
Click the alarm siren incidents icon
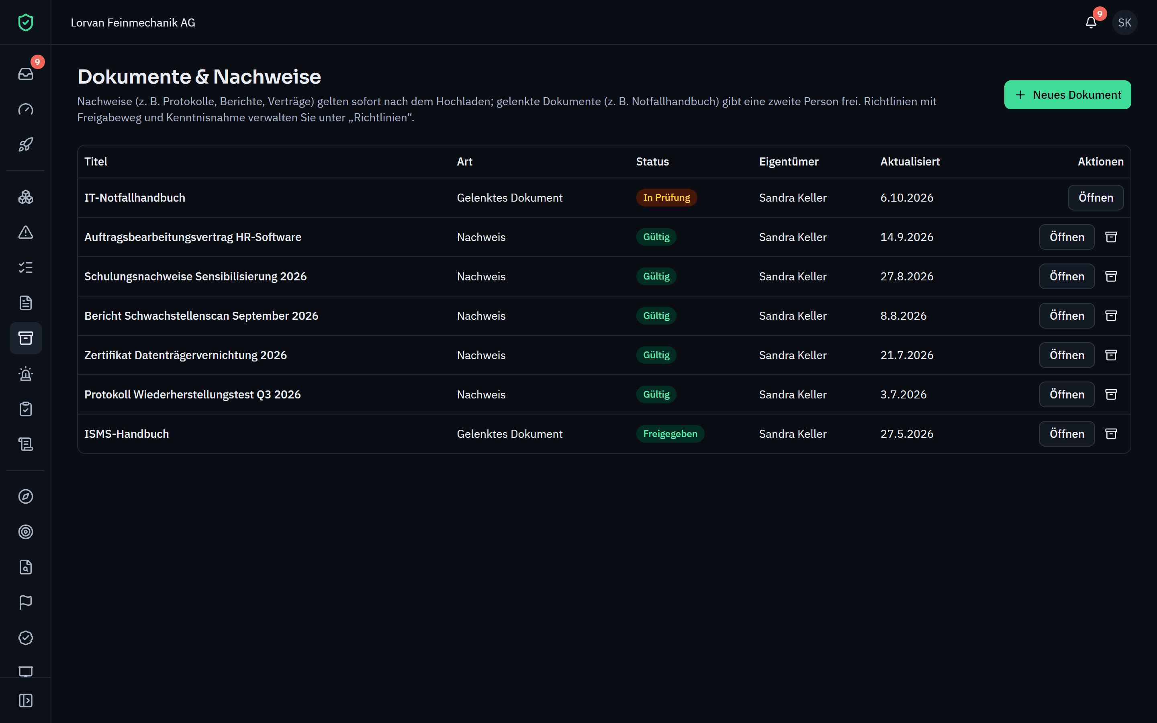tap(25, 374)
